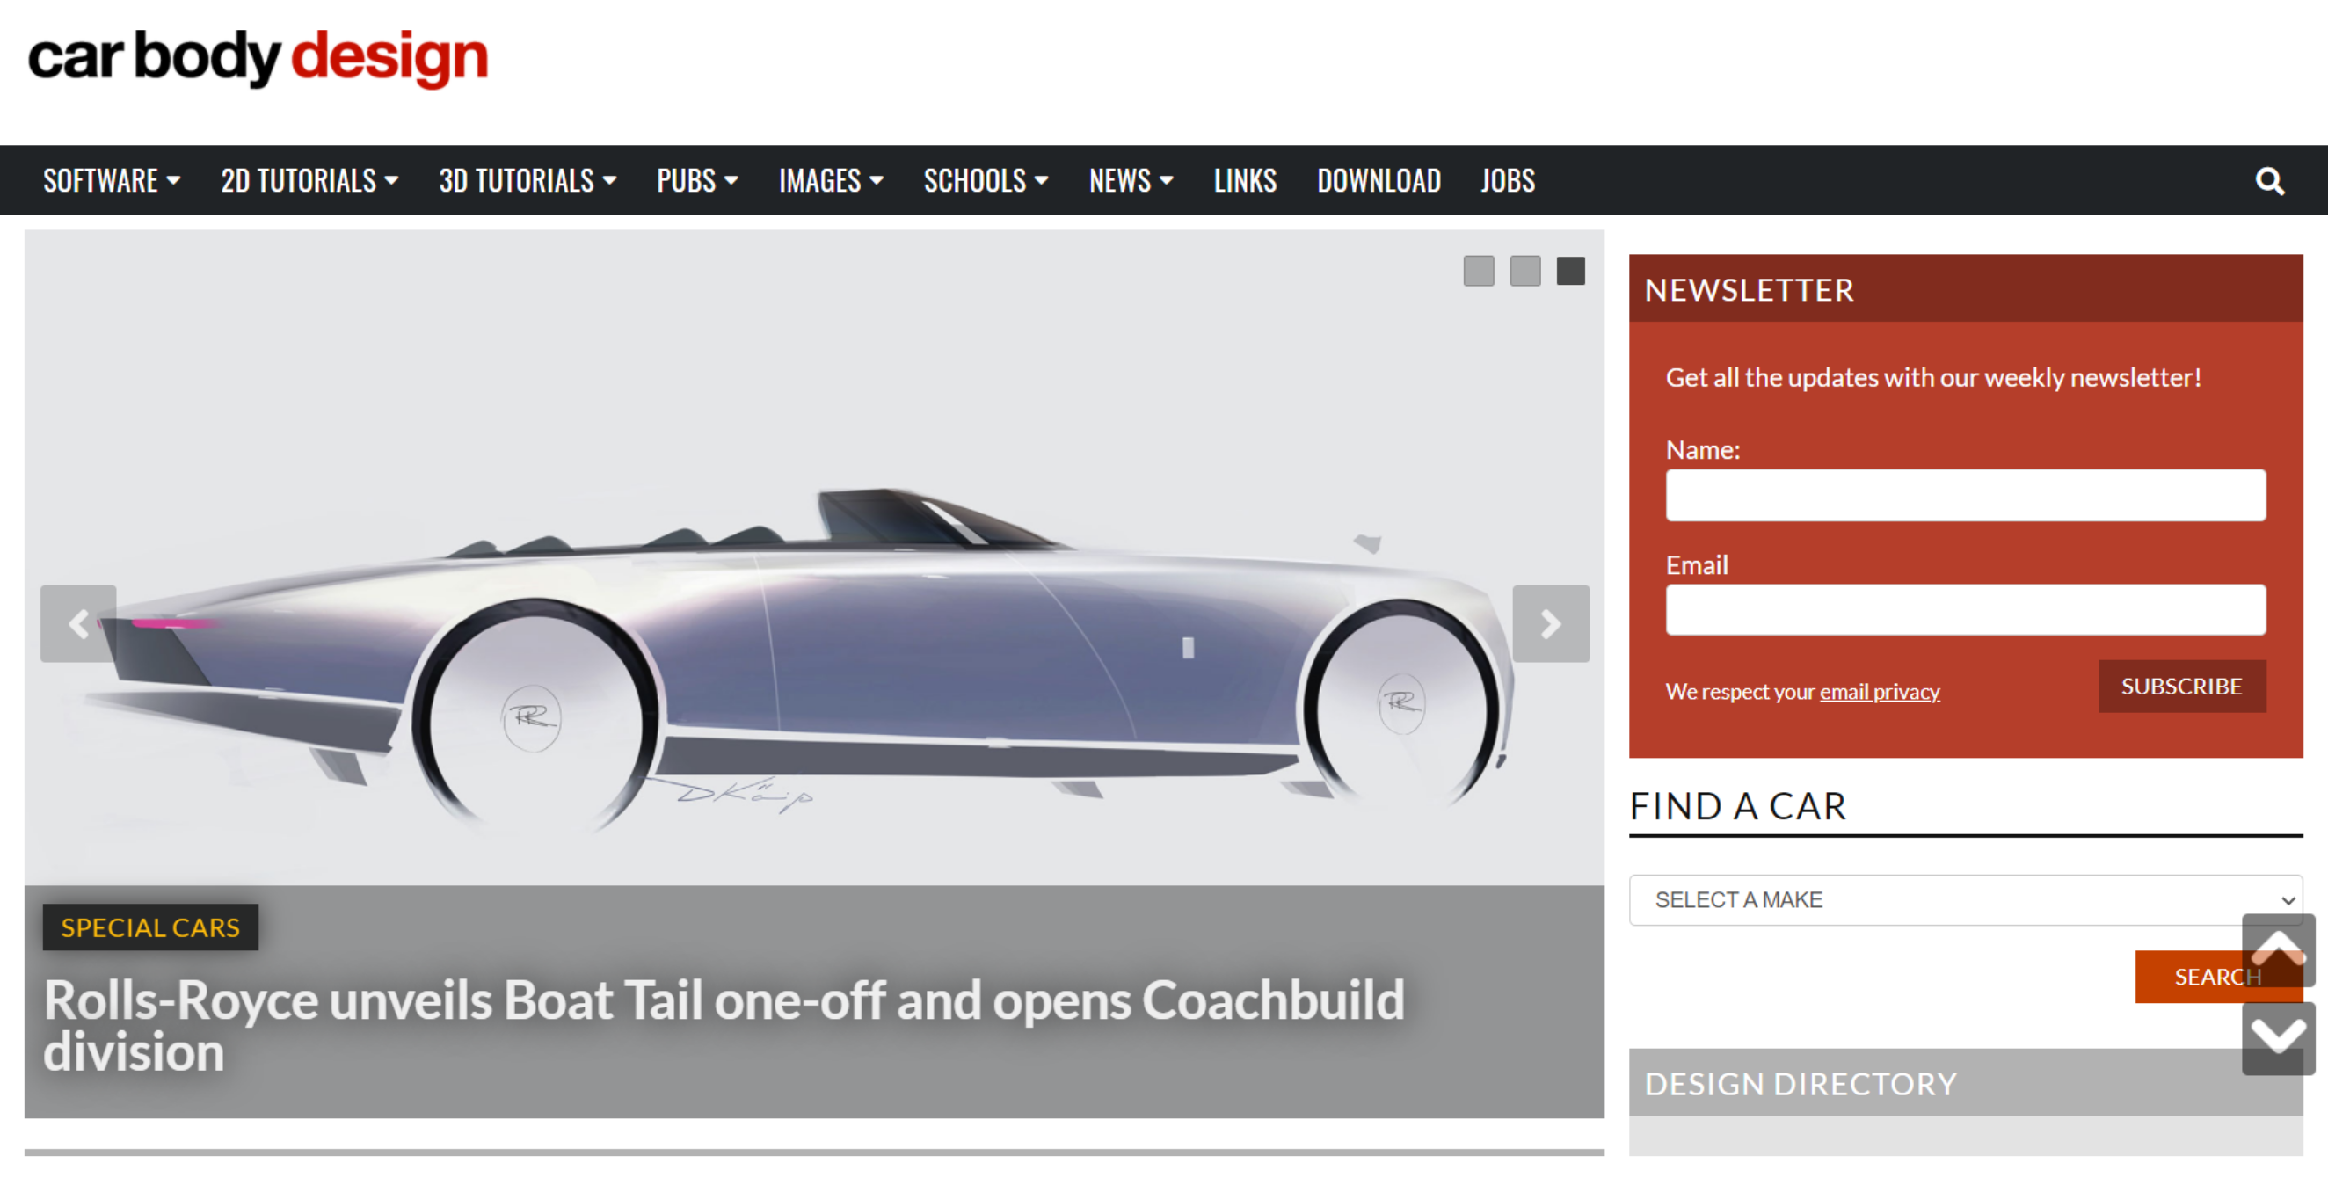The image size is (2328, 1178).
Task: Expand the 3D Tutorials menu
Action: [527, 181]
